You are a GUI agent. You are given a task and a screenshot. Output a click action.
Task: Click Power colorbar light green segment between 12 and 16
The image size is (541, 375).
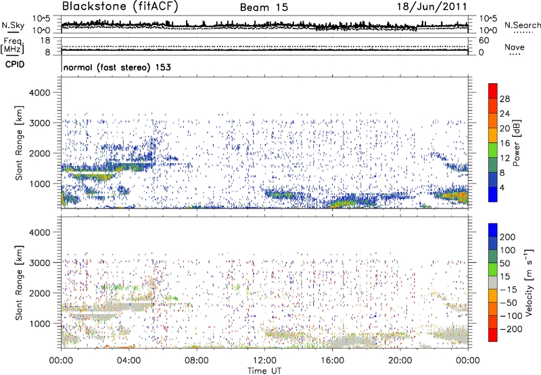(x=493, y=150)
